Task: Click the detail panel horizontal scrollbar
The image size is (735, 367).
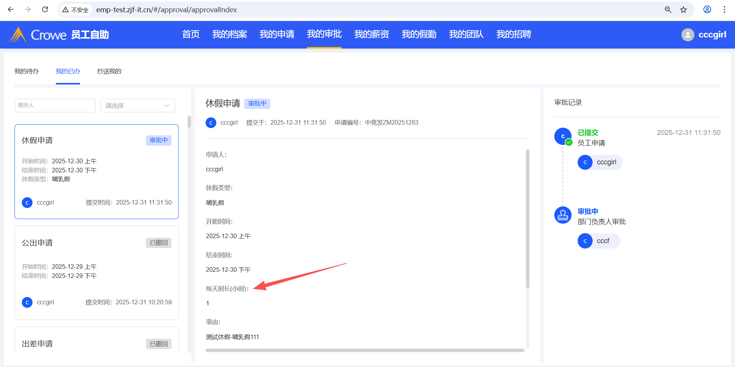Action: pos(364,350)
